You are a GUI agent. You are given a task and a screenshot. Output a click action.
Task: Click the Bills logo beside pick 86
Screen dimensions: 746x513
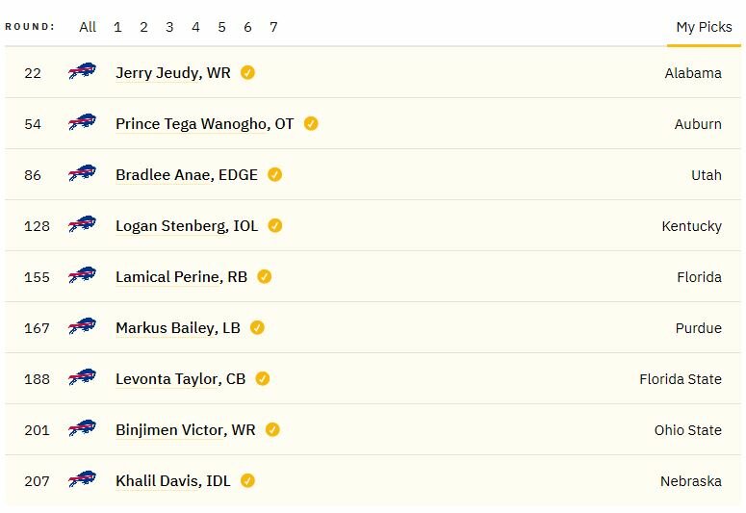[83, 173]
